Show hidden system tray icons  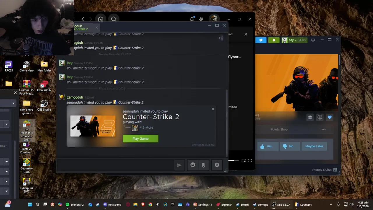(331, 204)
